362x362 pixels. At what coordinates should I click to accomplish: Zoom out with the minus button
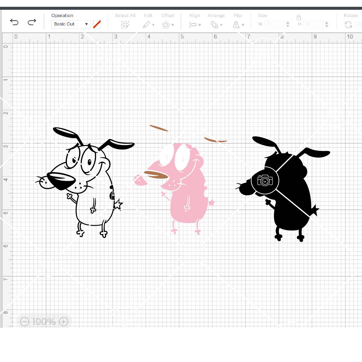(24, 322)
